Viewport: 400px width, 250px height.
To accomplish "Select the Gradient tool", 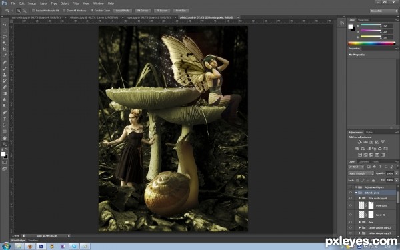I will point(5,93).
